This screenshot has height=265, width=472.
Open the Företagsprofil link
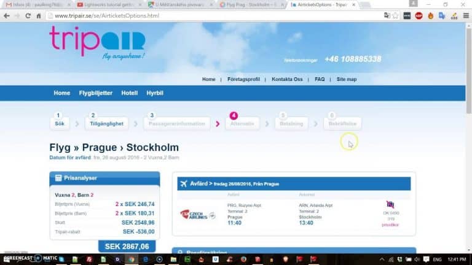point(243,79)
